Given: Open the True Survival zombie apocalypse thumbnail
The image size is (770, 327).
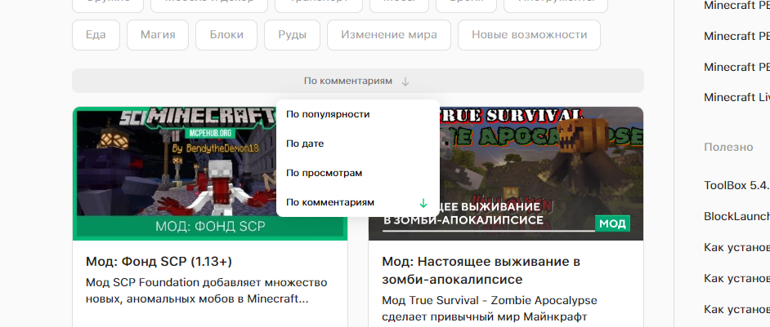Looking at the screenshot, I should (506, 174).
